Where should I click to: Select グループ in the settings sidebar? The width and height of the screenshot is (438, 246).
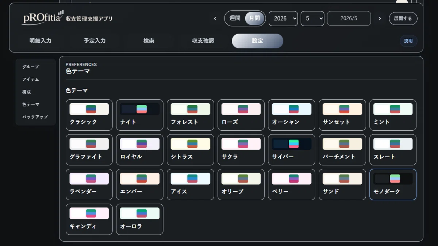point(36,67)
